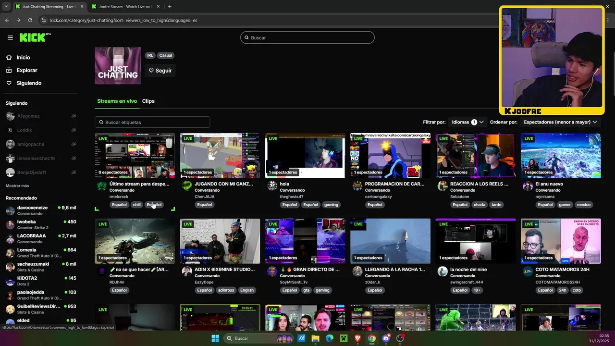
Task: Open Brave browser from the taskbar
Action: [357, 338]
